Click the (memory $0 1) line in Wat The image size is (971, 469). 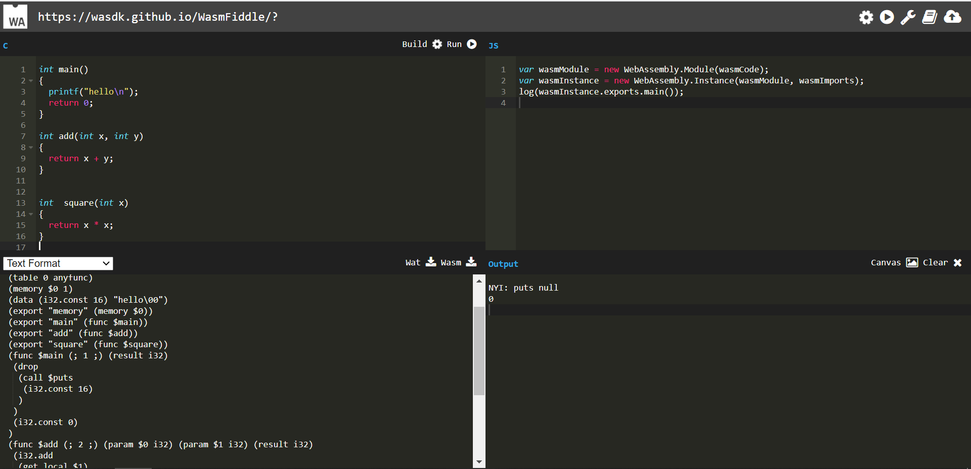pyautogui.click(x=40, y=289)
